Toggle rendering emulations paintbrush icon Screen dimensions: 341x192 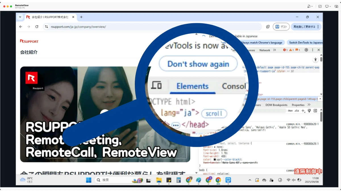(309, 111)
